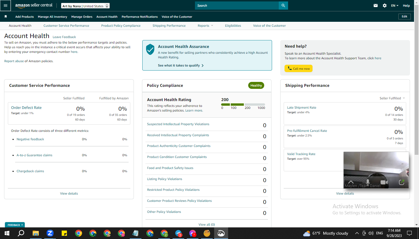Click the Call me now button
Viewport: 419px width, 239px height.
[299, 69]
